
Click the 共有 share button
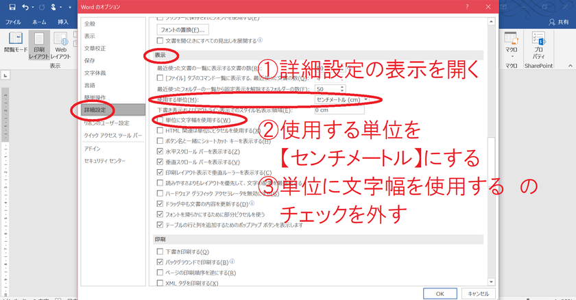pyautogui.click(x=559, y=23)
